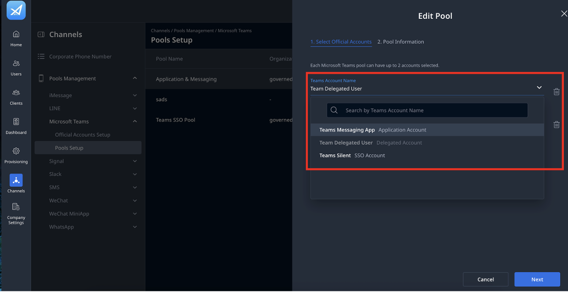
Task: Open Application & Messaging pool row
Action: tap(219, 79)
